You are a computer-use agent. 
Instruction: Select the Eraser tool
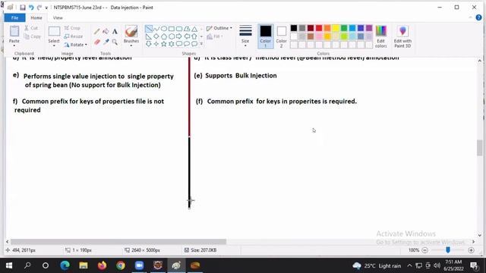97,42
